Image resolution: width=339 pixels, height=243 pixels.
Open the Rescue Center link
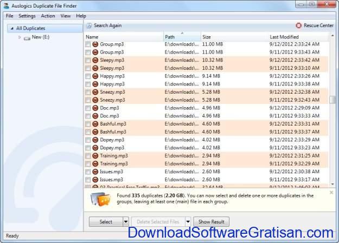point(319,25)
